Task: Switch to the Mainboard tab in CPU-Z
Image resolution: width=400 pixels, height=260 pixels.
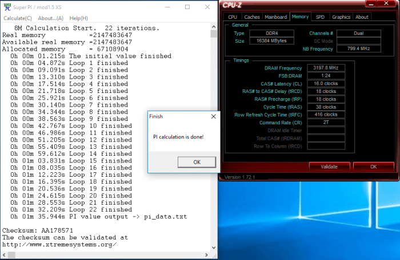Action: pos(276,17)
